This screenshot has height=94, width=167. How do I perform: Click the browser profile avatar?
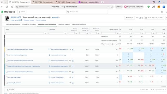[153, 2]
